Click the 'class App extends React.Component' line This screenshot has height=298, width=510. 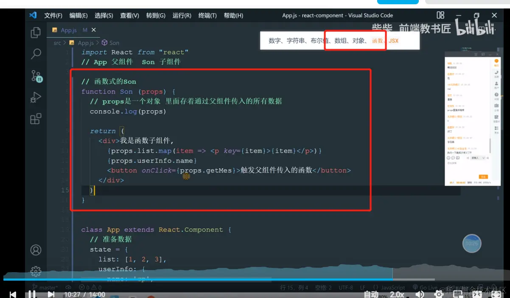(156, 229)
